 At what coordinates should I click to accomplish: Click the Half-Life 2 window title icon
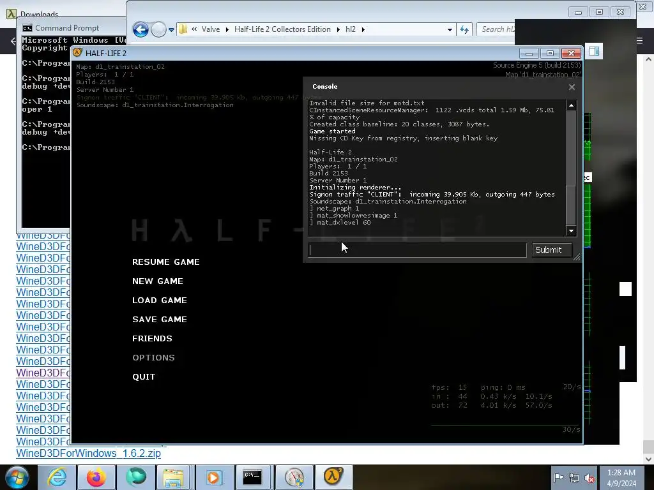coord(77,52)
